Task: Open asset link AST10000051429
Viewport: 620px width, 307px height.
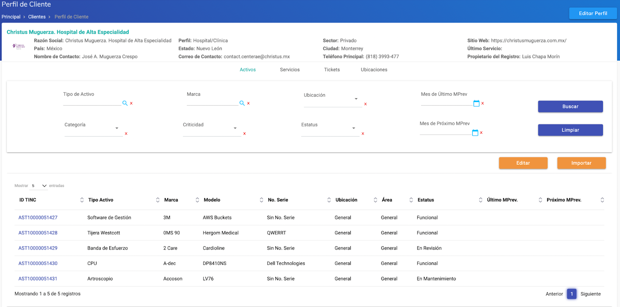Action: coord(38,248)
